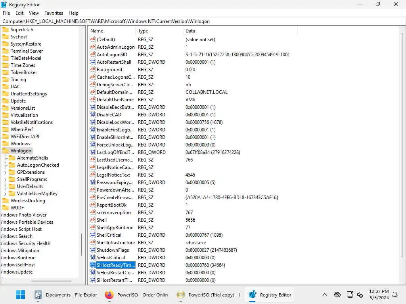Viewport: 406px width, 304px height.
Task: Open the File menu
Action: [x=6, y=13]
